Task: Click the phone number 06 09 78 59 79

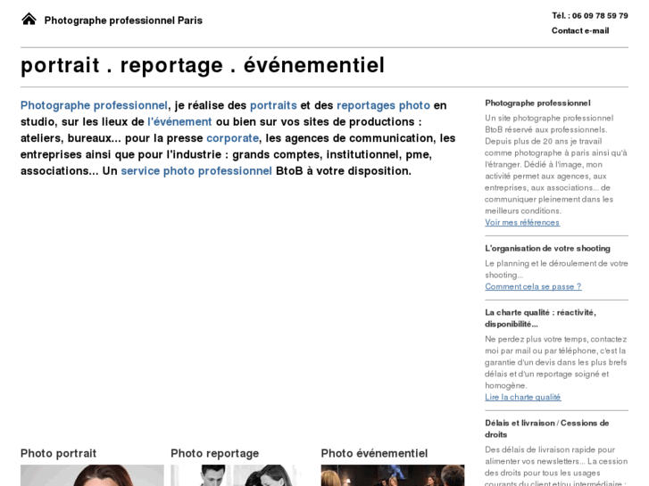Action: tap(600, 16)
